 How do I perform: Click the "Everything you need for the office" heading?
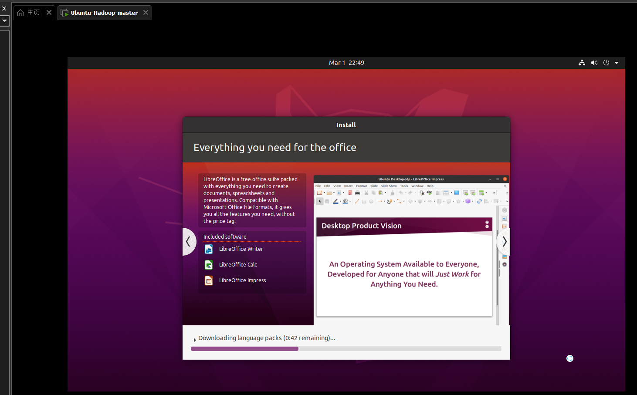[275, 148]
